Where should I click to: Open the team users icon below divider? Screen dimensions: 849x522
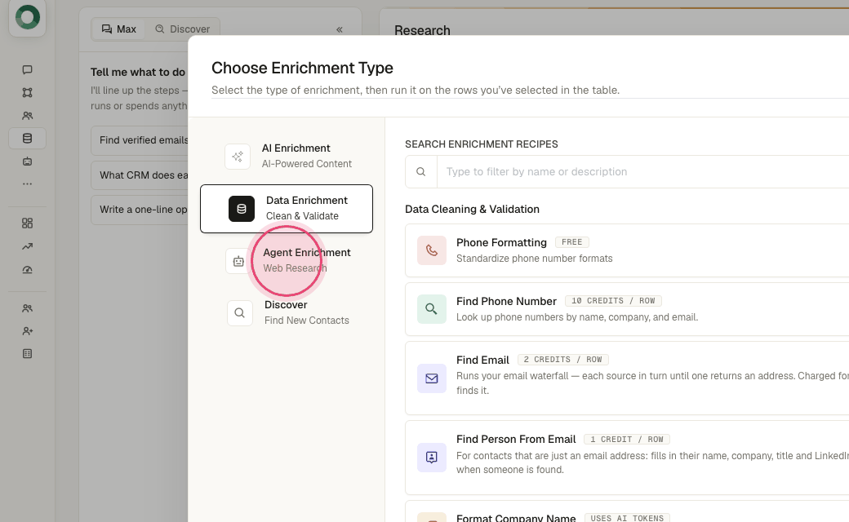point(27,308)
